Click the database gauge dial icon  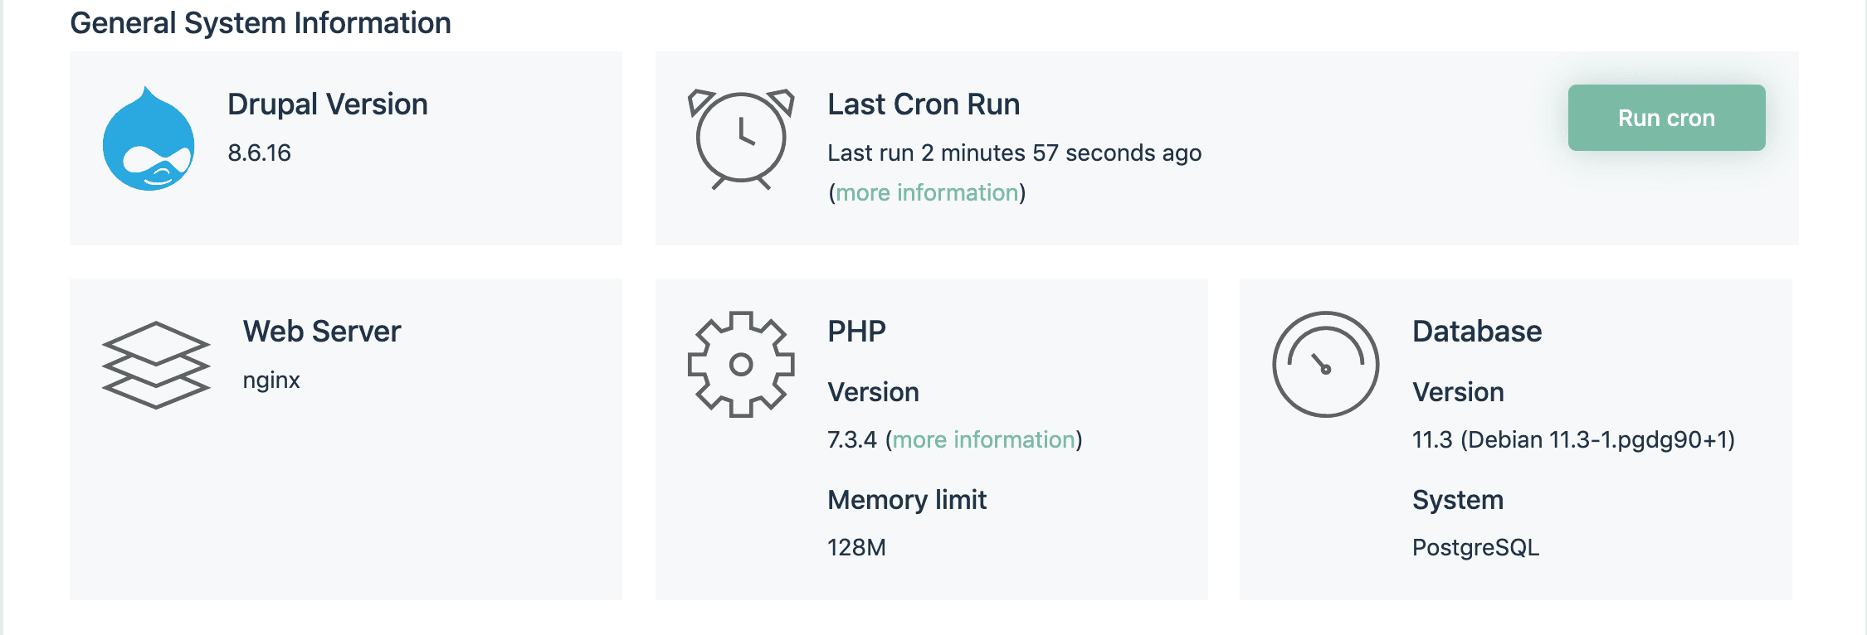click(x=1326, y=364)
